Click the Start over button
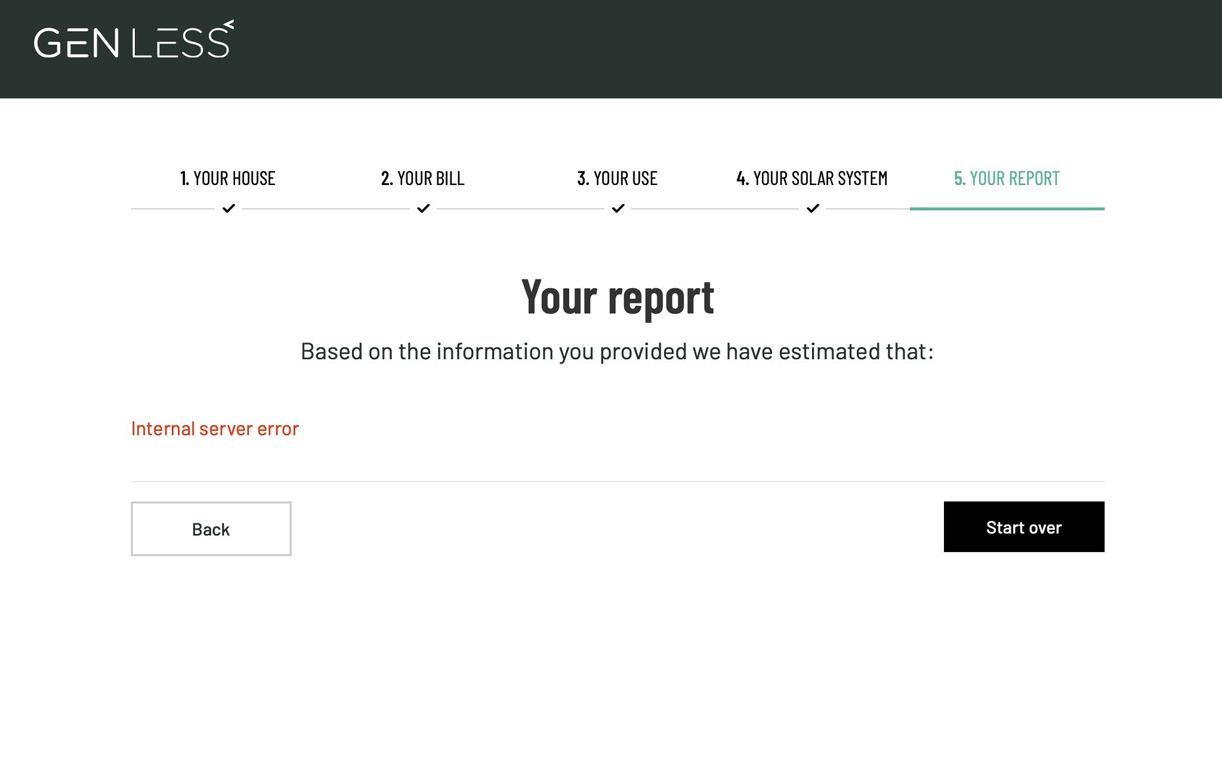This screenshot has width=1222, height=780. tap(1024, 527)
